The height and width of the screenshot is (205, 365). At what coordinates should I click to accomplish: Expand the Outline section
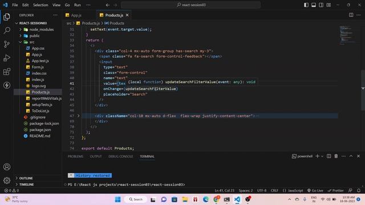tap(38, 178)
